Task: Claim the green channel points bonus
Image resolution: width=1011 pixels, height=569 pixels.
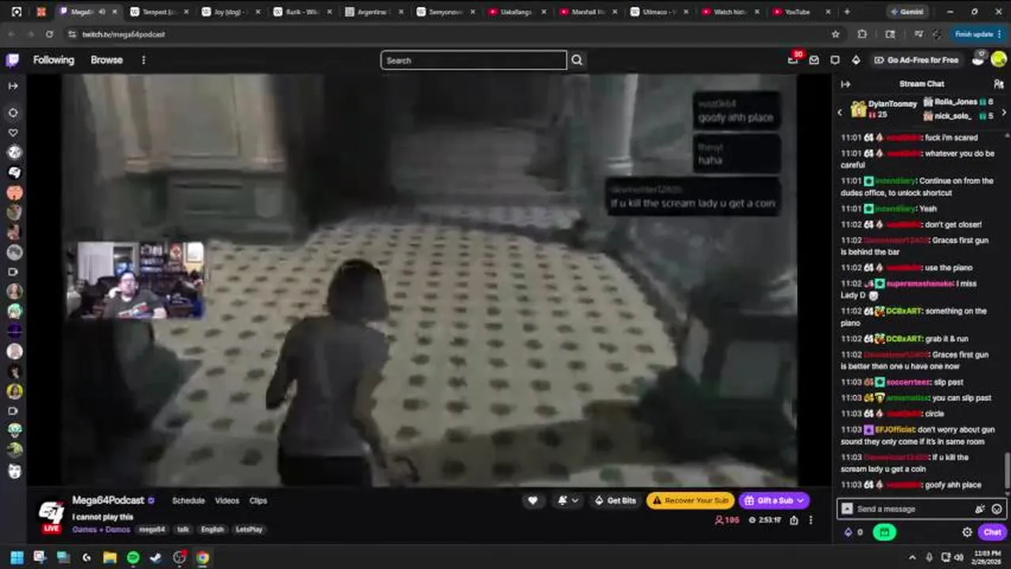Action: pos(884,533)
